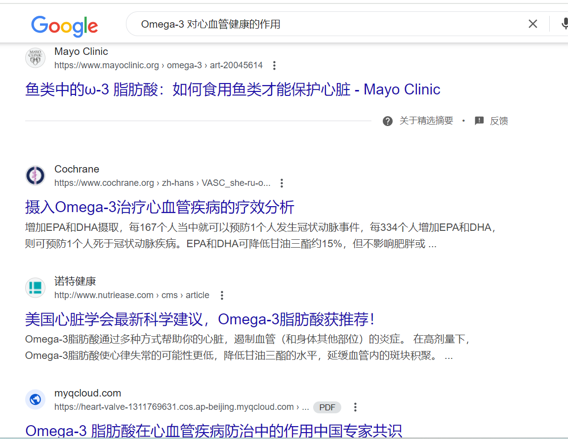Screen dimensions: 568x439
Task: Open more options for the 诺特健康 result
Action: click(222, 296)
